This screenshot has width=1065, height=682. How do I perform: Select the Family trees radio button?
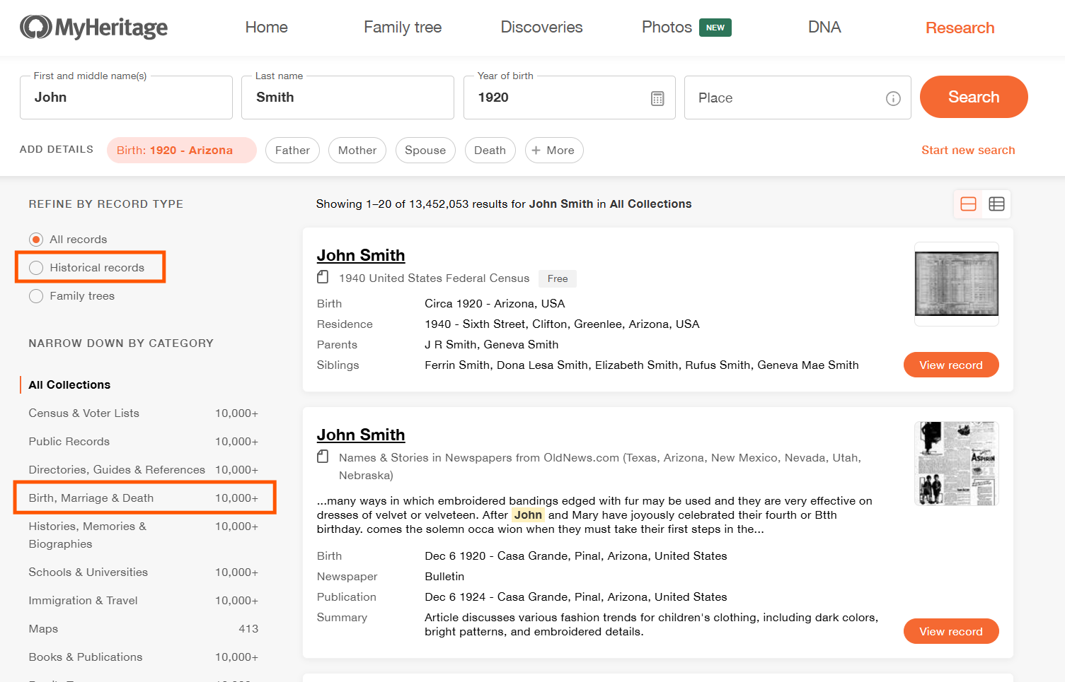(36, 296)
